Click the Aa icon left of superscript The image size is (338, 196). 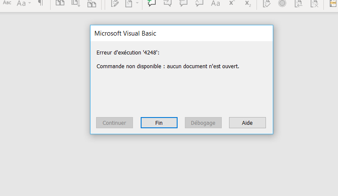coord(215,3)
